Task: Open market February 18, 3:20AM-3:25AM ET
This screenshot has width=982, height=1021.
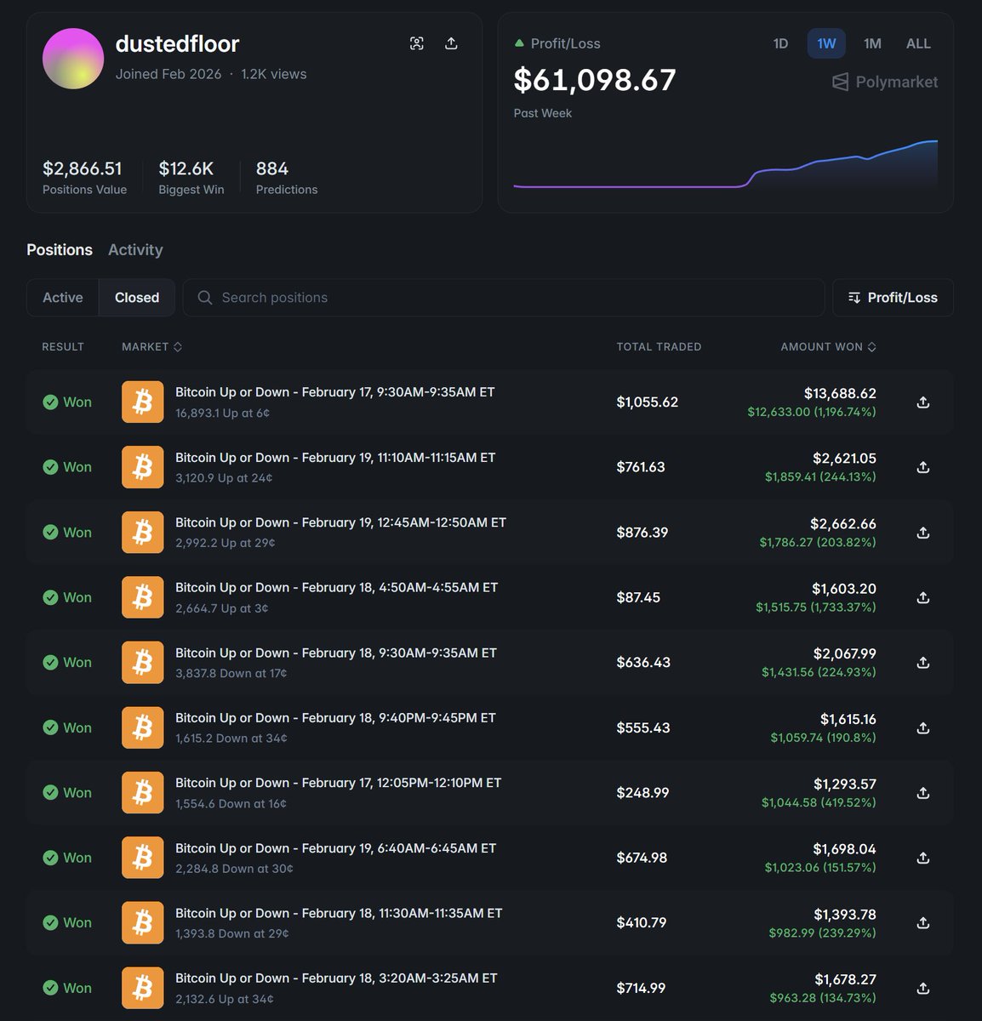Action: pyautogui.click(x=336, y=978)
